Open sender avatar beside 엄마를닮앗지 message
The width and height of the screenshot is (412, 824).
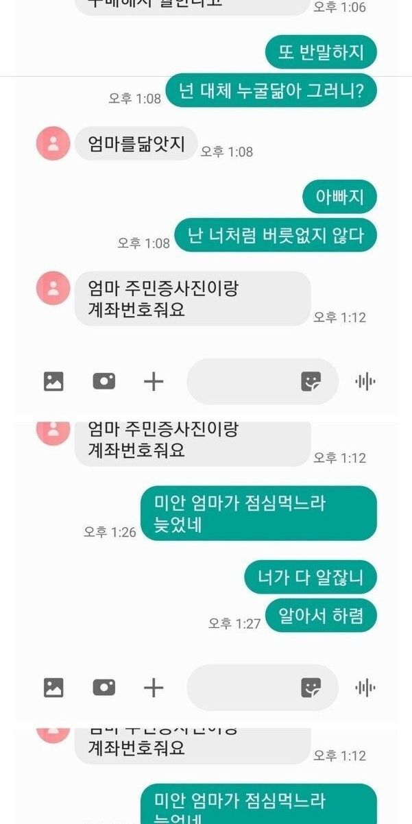coord(53,144)
